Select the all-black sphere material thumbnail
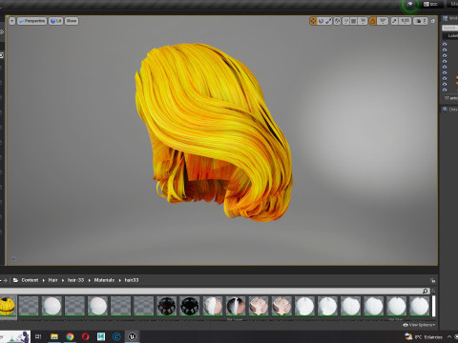The height and width of the screenshot is (343, 458). tap(189, 306)
